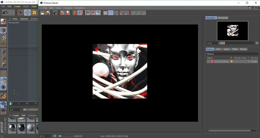Open the File menu in Picture Viewer
The height and width of the screenshot is (138, 260).
[45, 8]
